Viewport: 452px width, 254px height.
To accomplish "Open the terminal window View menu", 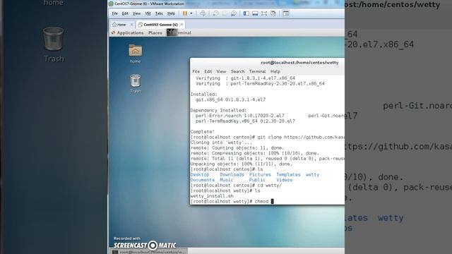I will pos(221,71).
